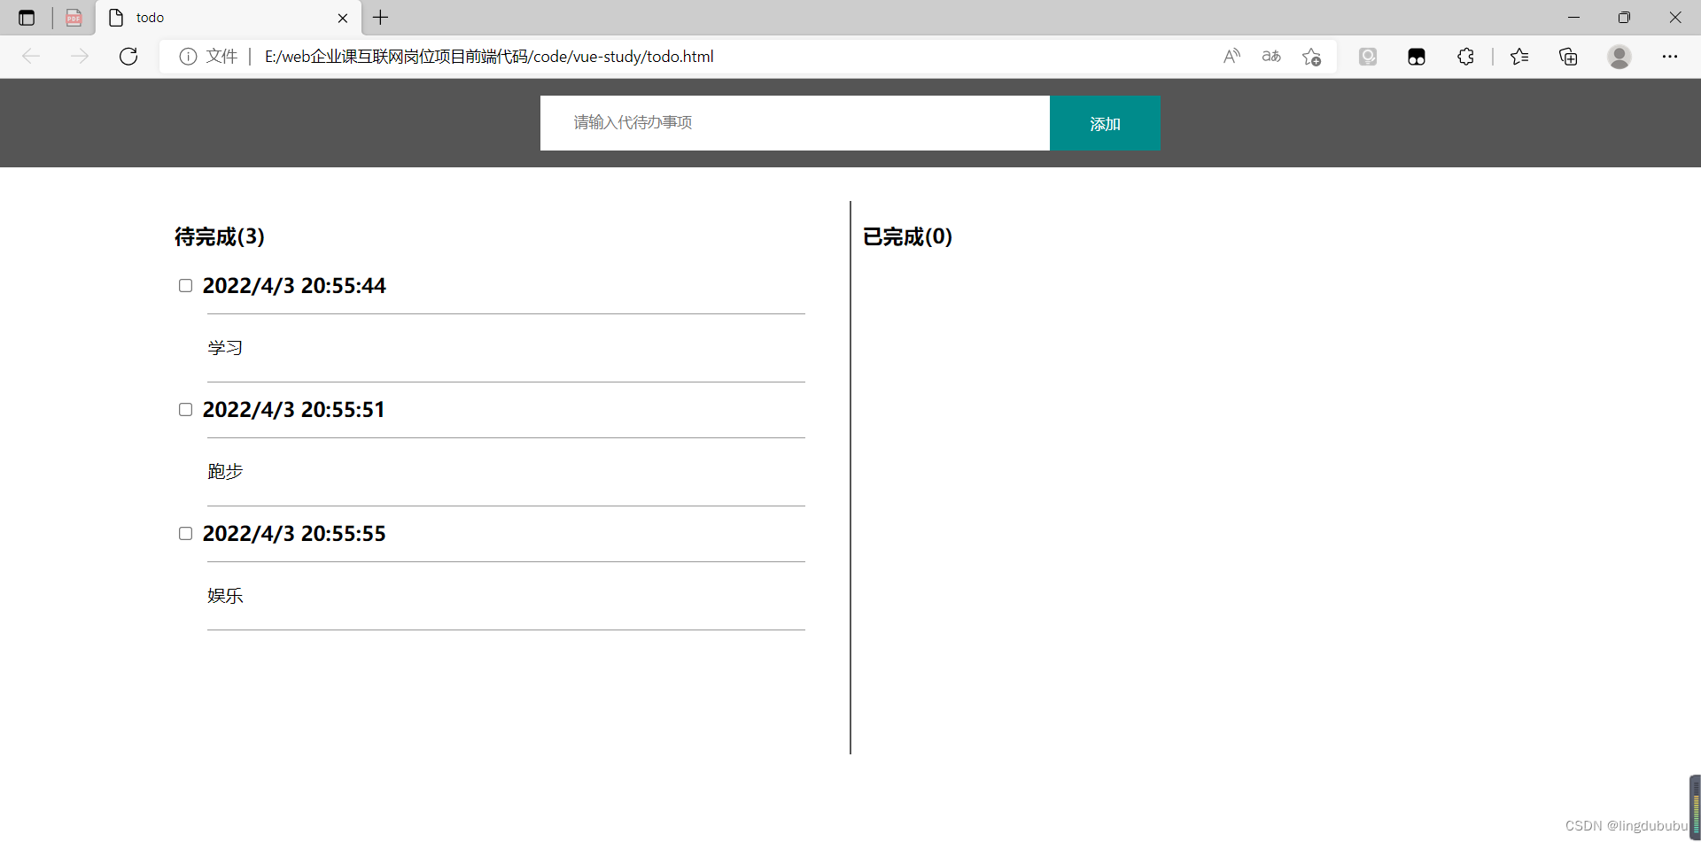Close the todo tab
The image size is (1701, 842).
343,18
